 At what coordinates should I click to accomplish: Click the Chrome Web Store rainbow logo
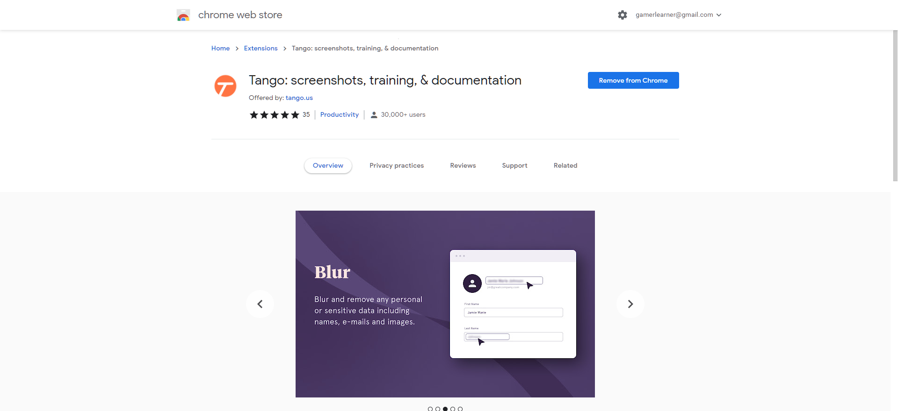(183, 15)
